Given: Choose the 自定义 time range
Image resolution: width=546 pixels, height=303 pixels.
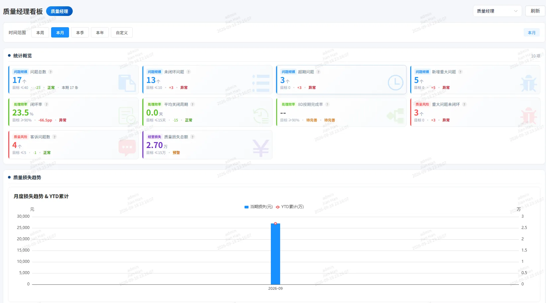Looking at the screenshot, I should pos(122,33).
